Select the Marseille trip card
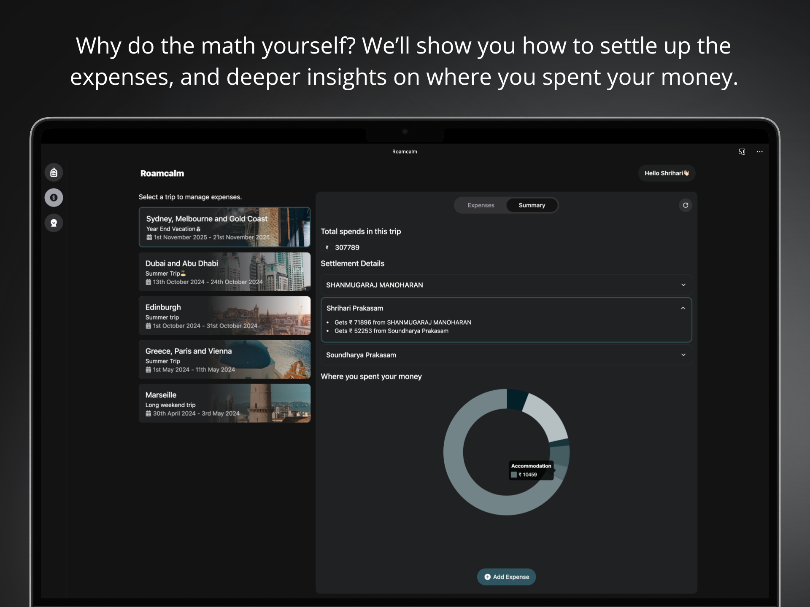 224,403
